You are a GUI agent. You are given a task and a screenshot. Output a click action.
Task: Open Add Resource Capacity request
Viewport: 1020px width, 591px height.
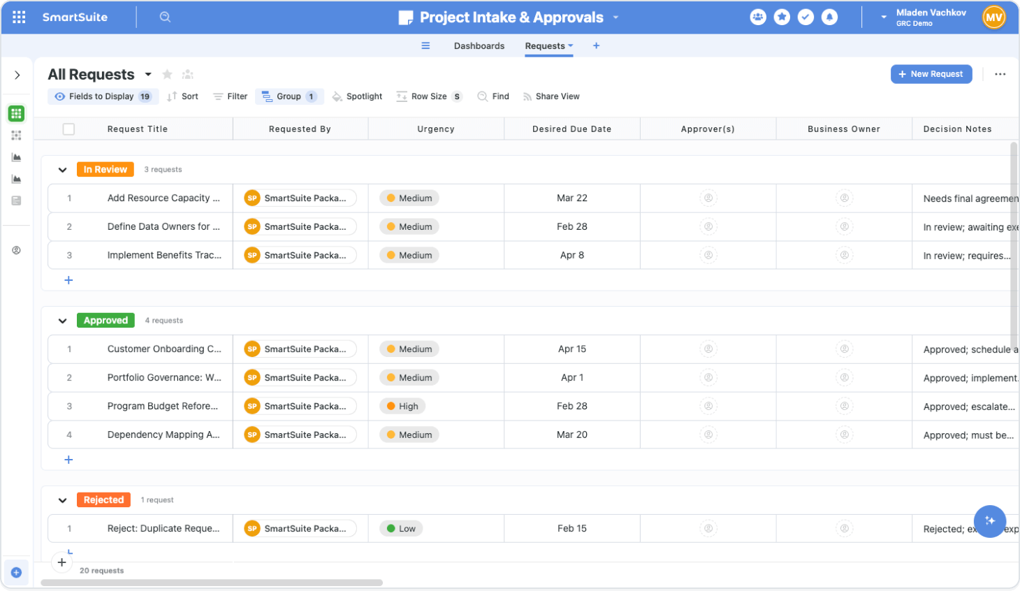click(163, 198)
